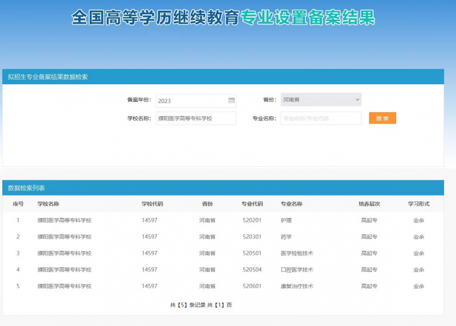
Task: Select the 康复治疗技术 major row
Action: point(296,286)
